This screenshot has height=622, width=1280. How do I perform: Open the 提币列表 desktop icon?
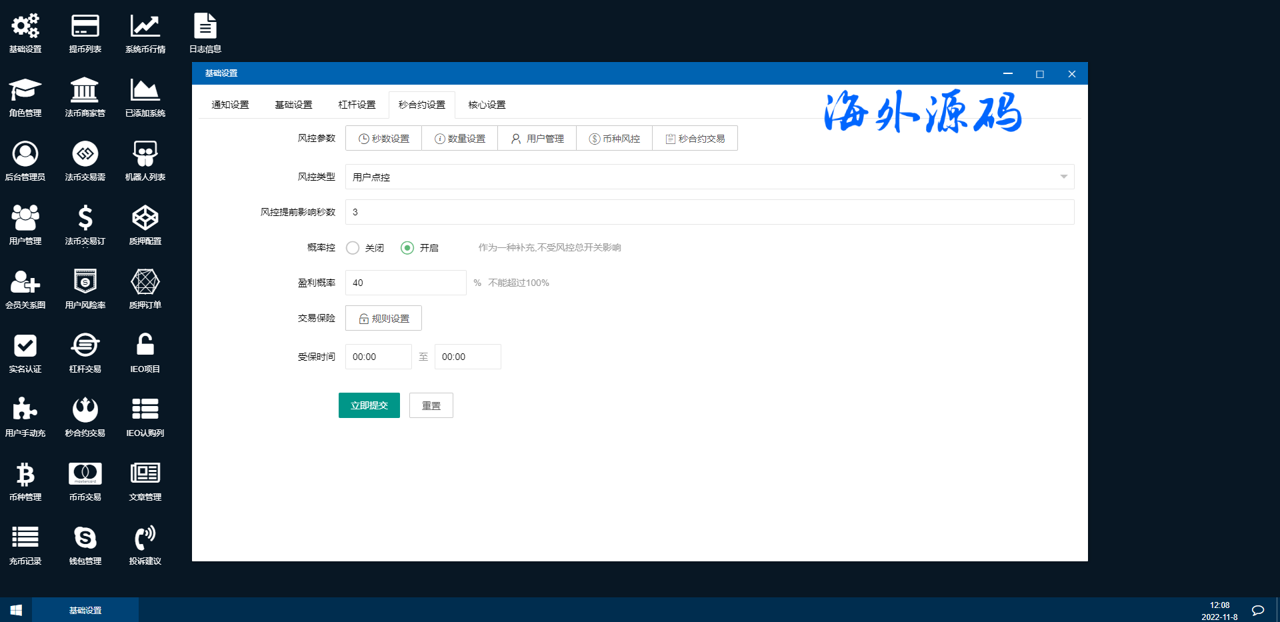pyautogui.click(x=85, y=33)
